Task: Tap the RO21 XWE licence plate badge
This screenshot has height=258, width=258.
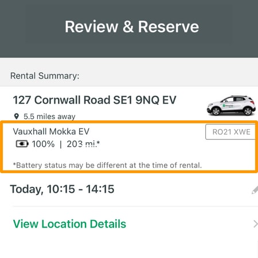Action: [x=231, y=132]
